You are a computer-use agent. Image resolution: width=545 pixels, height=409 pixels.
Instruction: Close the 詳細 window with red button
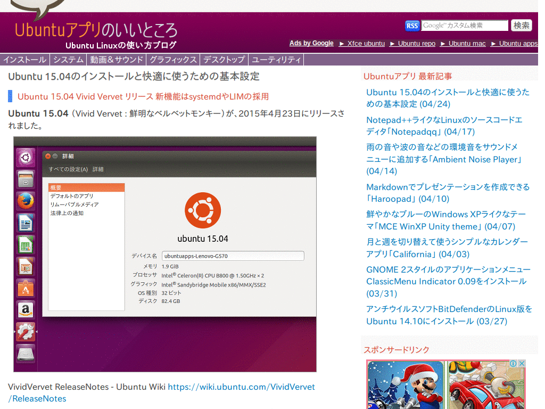tap(48, 156)
